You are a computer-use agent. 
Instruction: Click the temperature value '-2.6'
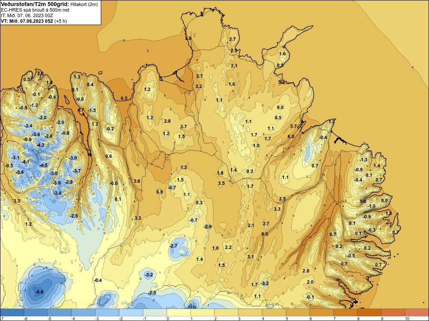(48, 136)
